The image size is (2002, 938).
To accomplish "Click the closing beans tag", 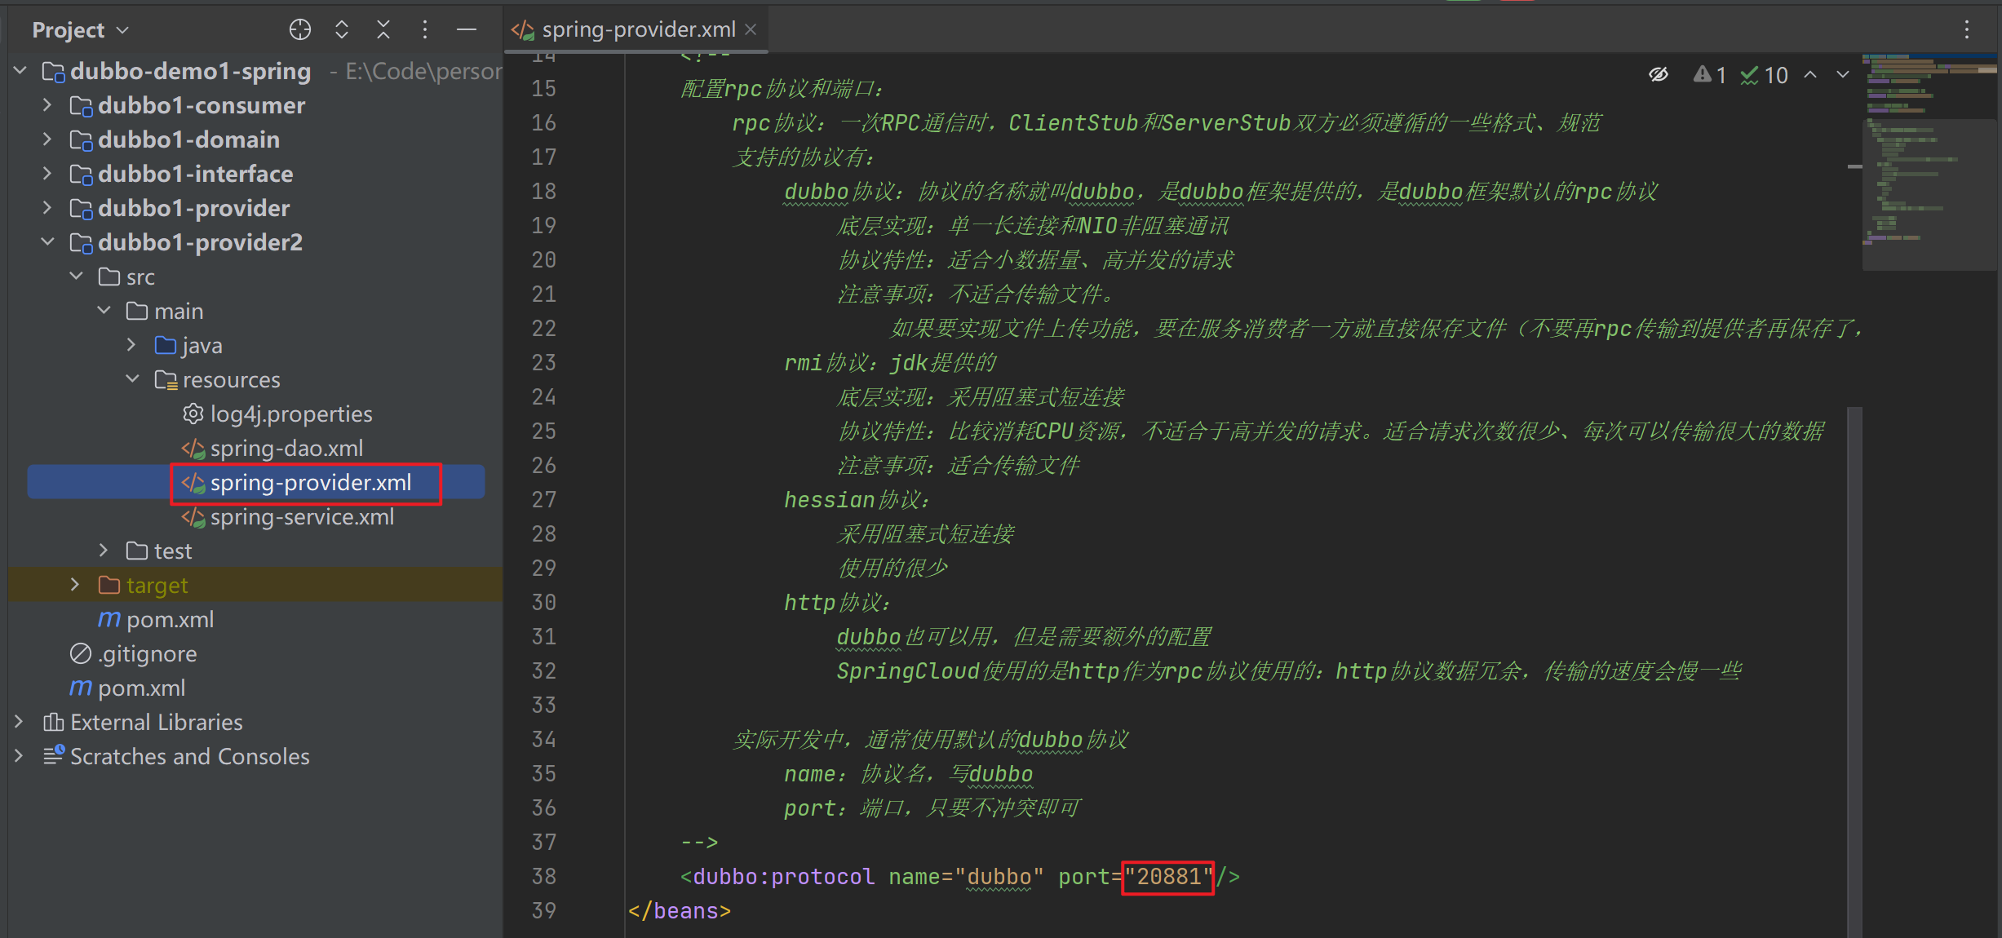I will pyautogui.click(x=679, y=911).
